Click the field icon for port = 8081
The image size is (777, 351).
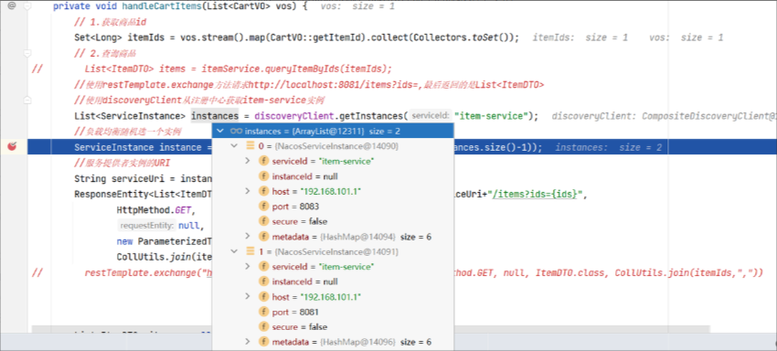(x=263, y=312)
